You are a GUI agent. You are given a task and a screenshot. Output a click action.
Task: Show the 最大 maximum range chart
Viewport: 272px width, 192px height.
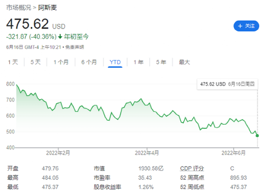coord(185,62)
